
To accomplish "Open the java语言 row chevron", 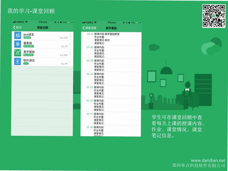I will [70, 36].
